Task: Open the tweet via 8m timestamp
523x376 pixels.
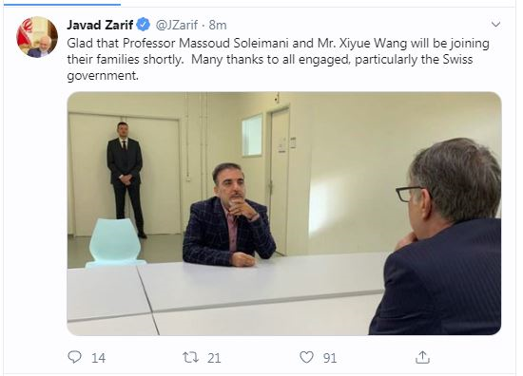Action: (x=218, y=25)
